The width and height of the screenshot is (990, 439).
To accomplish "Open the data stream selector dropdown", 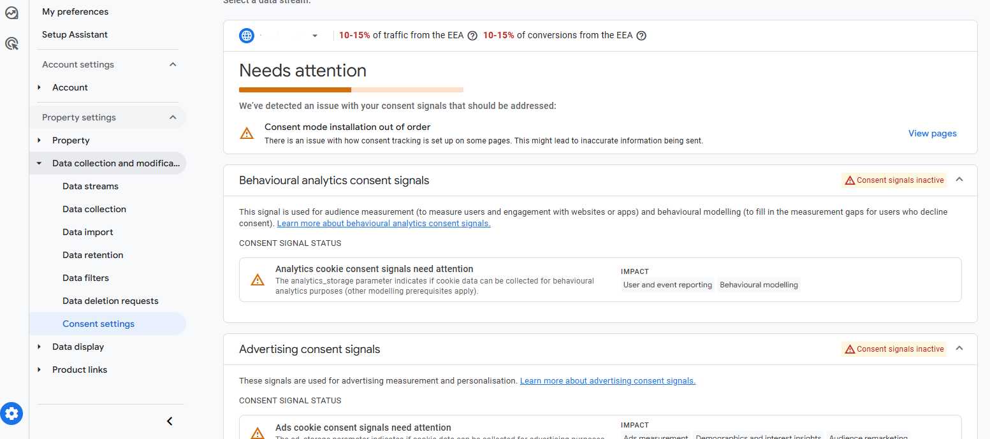I will (314, 36).
